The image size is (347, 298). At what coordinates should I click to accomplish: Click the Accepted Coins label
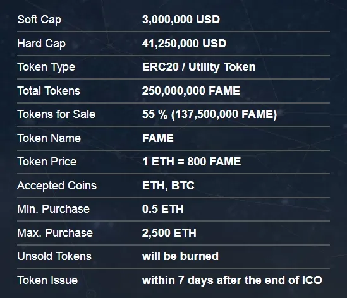tap(57, 186)
